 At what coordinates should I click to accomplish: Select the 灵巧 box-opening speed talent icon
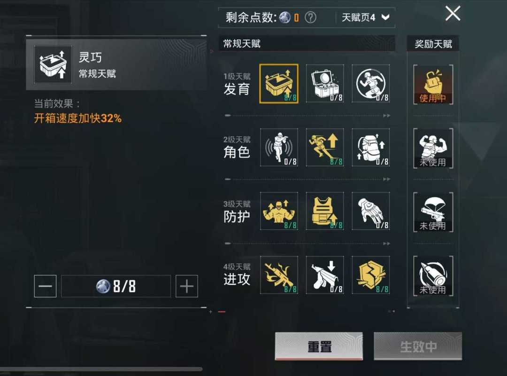[279, 84]
